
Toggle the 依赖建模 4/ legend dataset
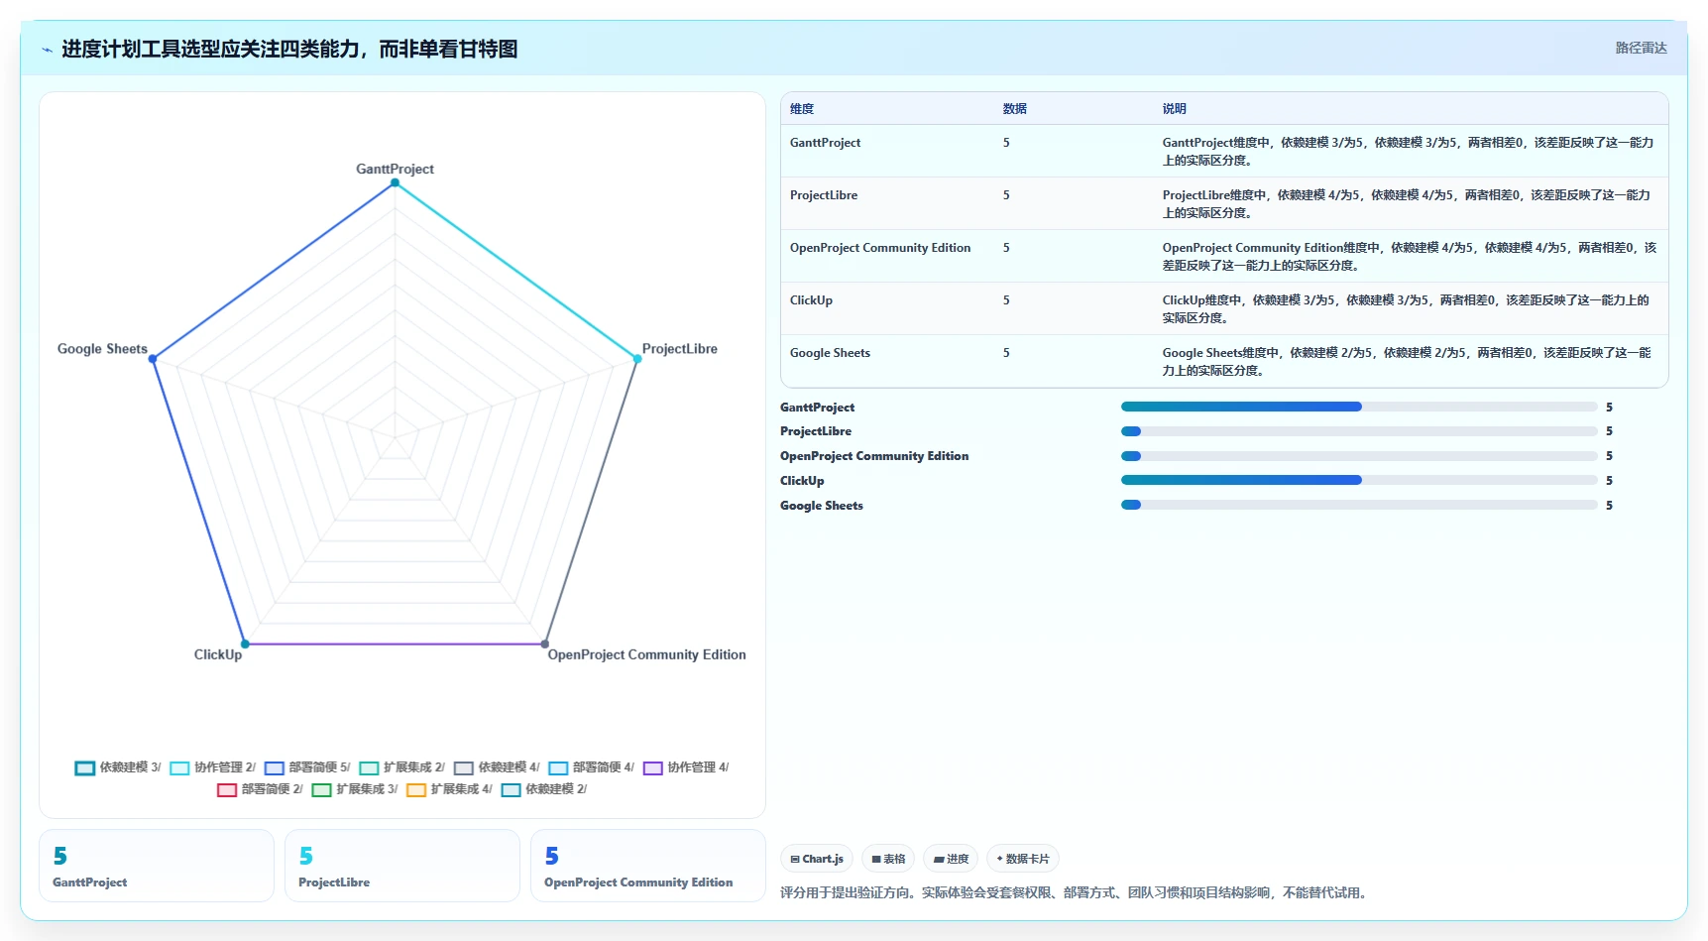497,767
